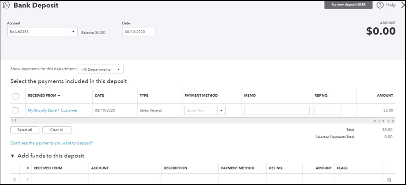Screen dimensions: 406x185
Task: Check the select-all header checkbox
Action: 16,96
